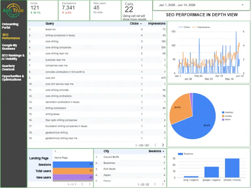This screenshot has height=188, width=251.
Task: Click the bing / organic bar
Action: point(191,177)
